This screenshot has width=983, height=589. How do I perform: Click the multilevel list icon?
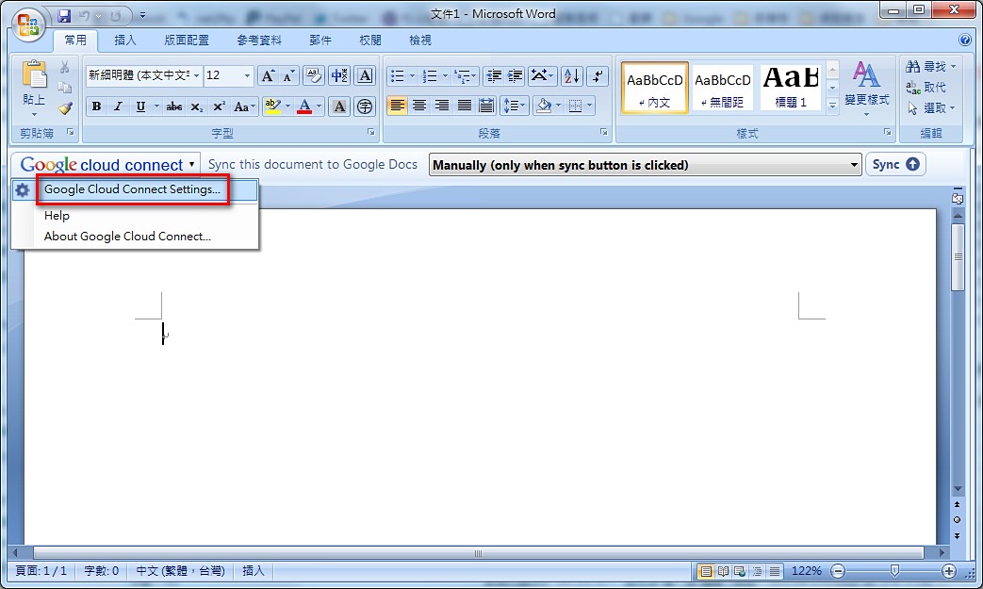pyautogui.click(x=464, y=76)
